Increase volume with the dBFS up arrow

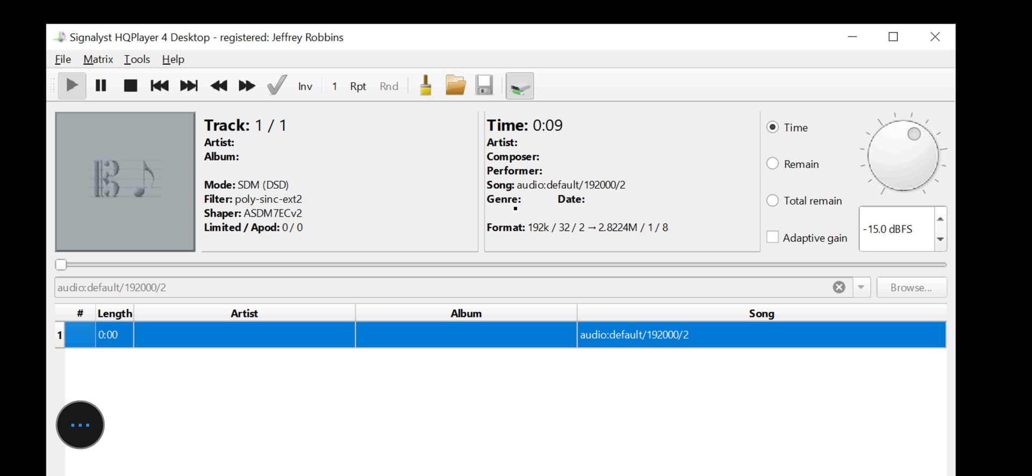tap(940, 219)
